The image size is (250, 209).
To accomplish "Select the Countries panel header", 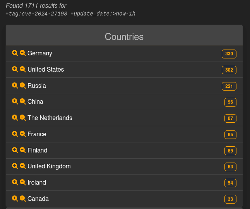I will [x=124, y=37].
